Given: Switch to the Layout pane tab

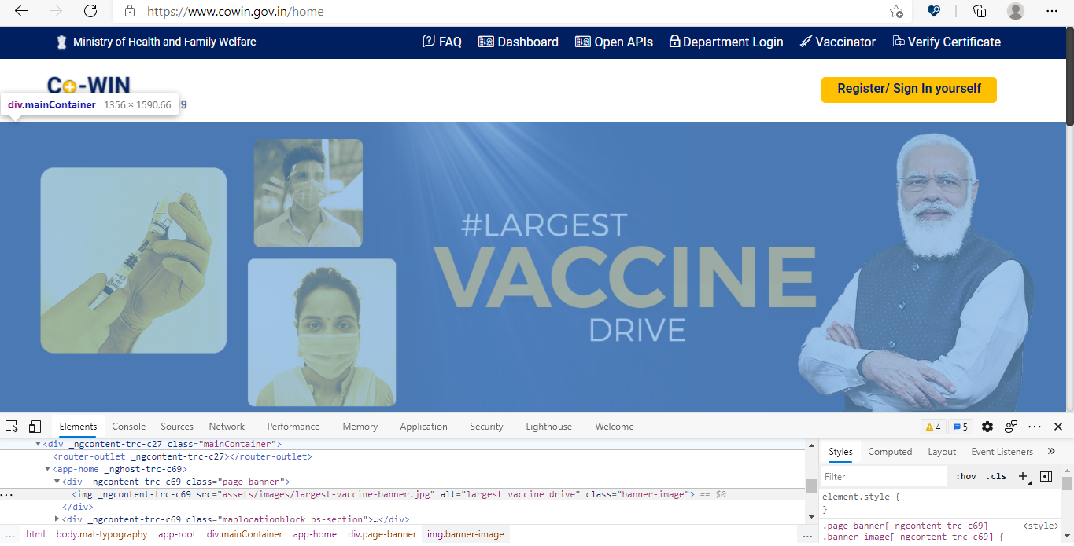Looking at the screenshot, I should click(942, 452).
